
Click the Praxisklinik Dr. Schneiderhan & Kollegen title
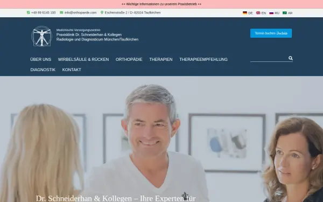point(89,34)
